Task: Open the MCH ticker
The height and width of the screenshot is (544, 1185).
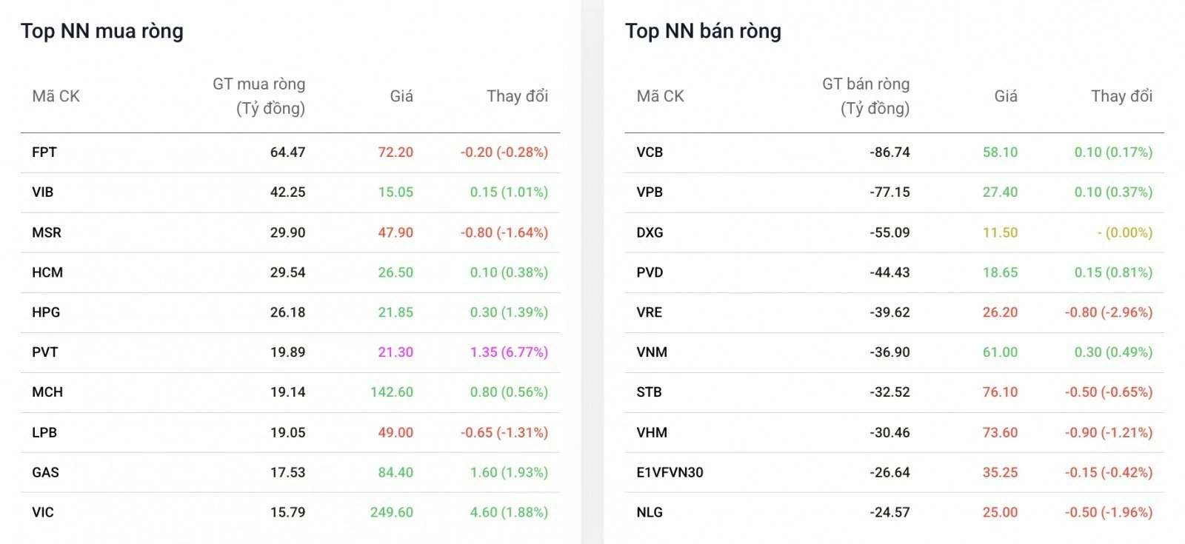Action: pyautogui.click(x=47, y=392)
